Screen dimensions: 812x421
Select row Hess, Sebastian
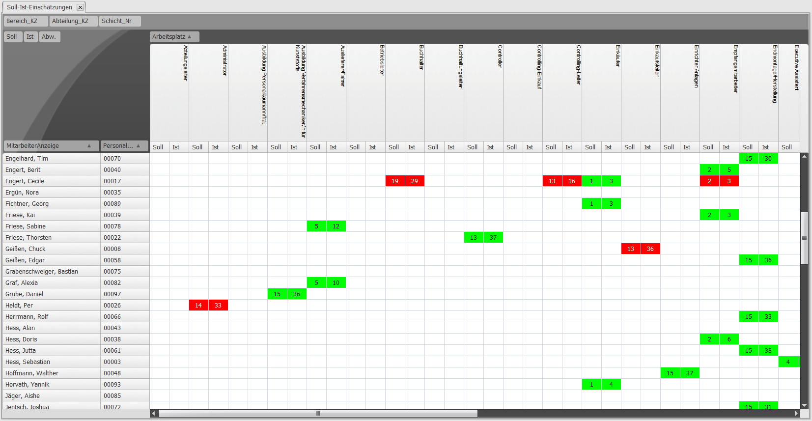pos(52,362)
